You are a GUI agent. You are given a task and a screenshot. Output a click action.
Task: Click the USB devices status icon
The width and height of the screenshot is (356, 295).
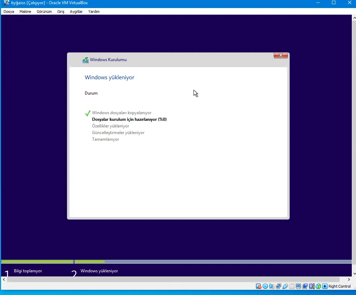tap(285, 286)
